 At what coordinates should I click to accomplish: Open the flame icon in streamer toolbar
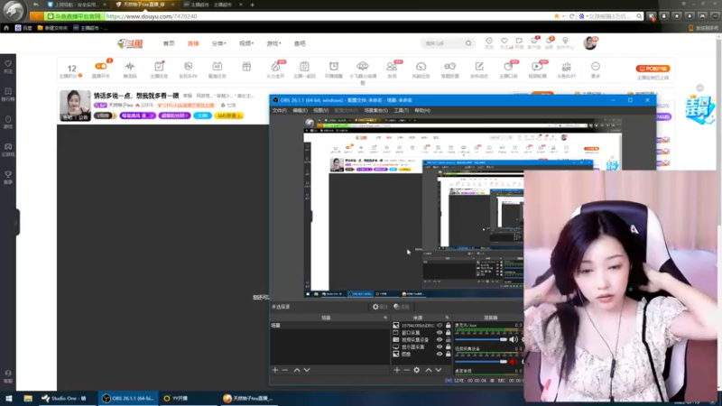[275, 66]
